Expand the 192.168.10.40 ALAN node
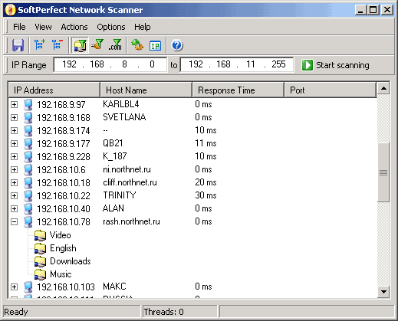This screenshot has height=321, width=398. coord(15,208)
